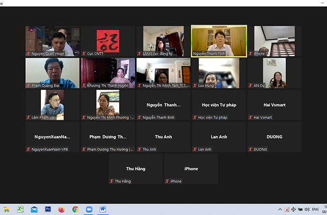The width and height of the screenshot is (327, 215).
Task: Click the Hai Vsmart participant tile
Action: click(x=274, y=105)
